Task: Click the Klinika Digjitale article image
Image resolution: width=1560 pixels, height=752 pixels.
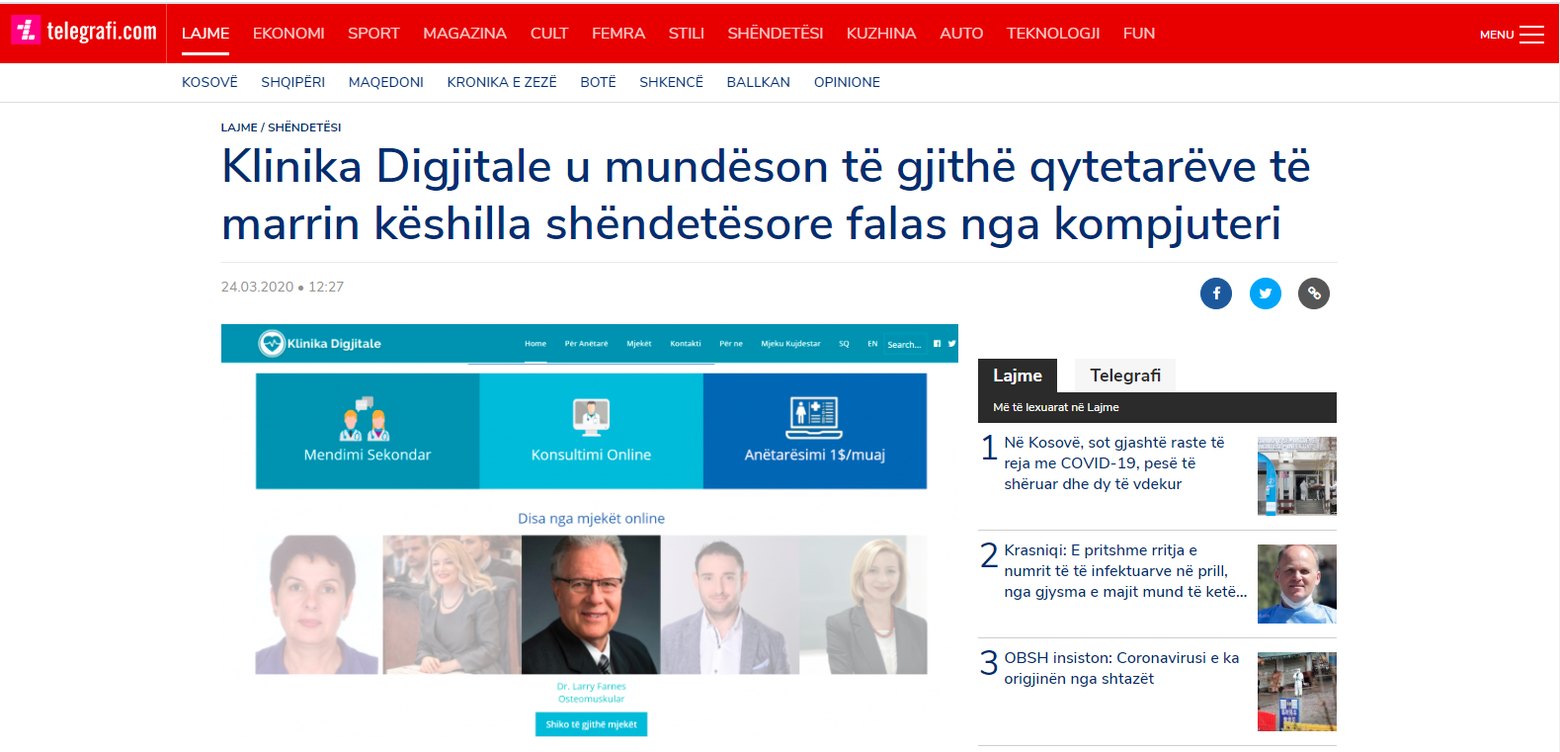Action: [590, 532]
